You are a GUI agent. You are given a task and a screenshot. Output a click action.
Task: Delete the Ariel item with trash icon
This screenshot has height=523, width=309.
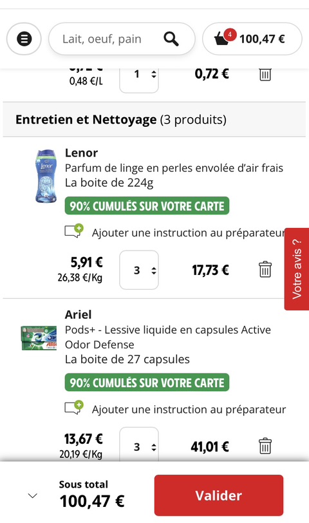(x=265, y=446)
